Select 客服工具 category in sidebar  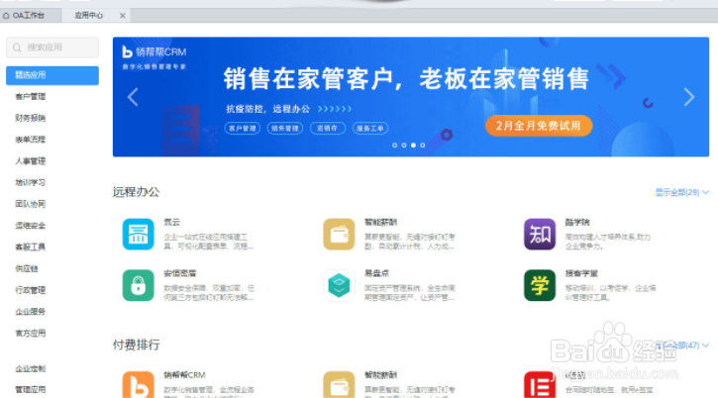[x=31, y=248]
